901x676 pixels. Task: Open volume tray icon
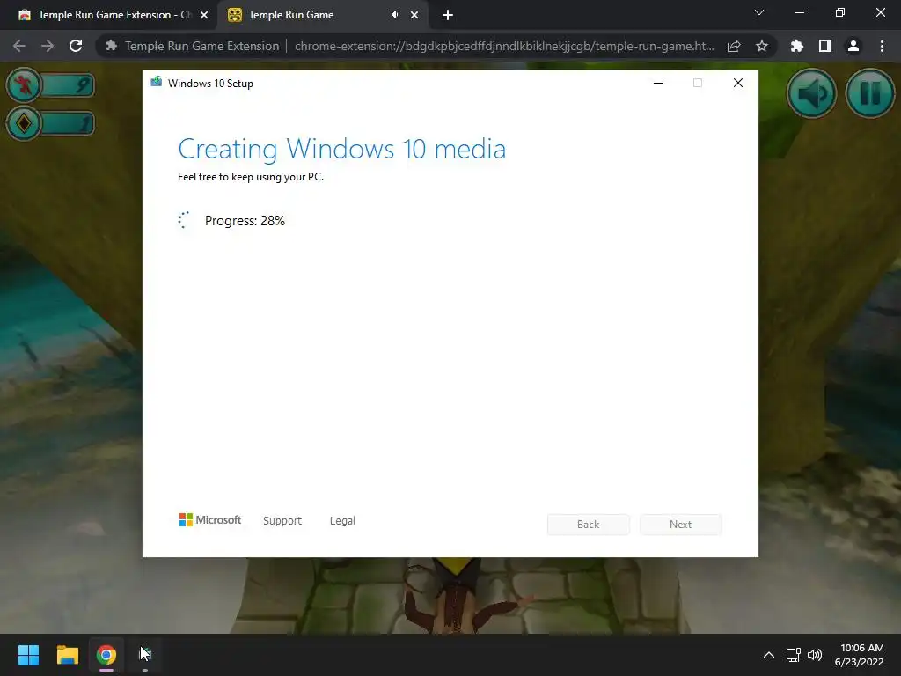coord(815,655)
